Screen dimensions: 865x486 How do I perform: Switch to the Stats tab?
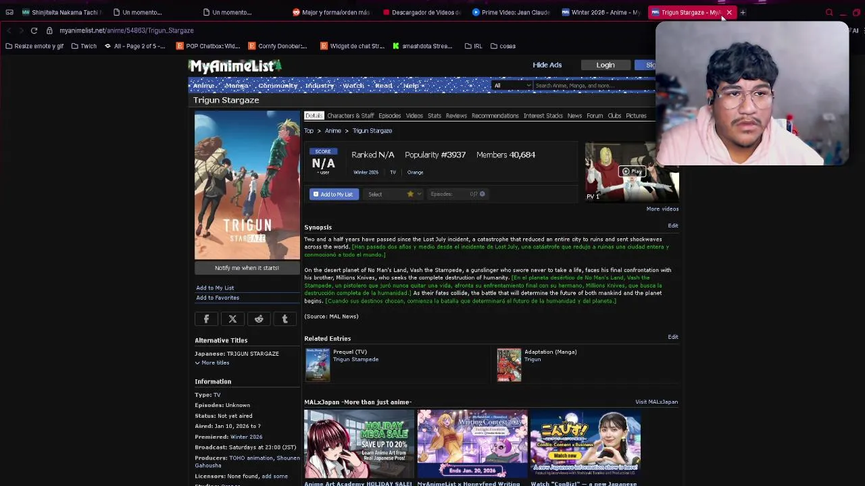pyautogui.click(x=435, y=115)
